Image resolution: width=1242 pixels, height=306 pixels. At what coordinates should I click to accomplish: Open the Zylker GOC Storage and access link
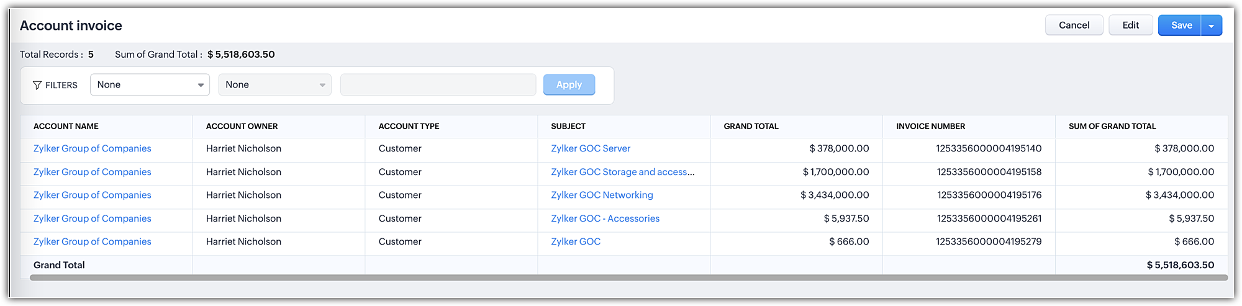622,172
